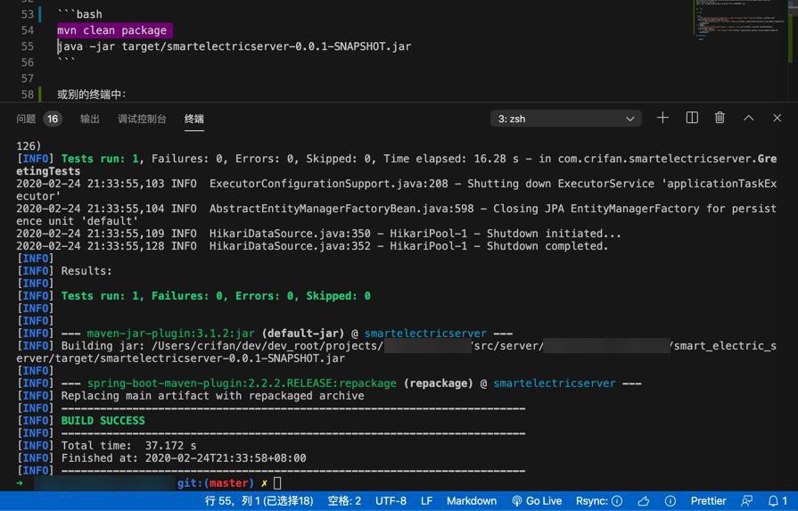Screen dimensions: 798x511
Task: Click '```bash' on editor line 53
Action: [x=79, y=14]
